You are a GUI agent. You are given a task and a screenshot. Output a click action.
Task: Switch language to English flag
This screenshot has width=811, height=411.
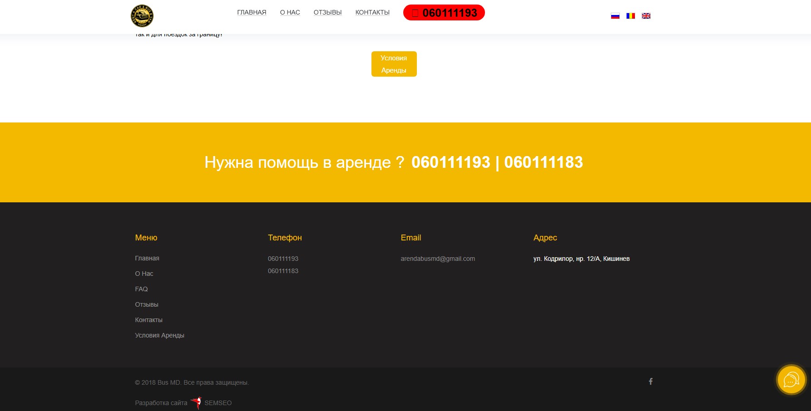pos(646,16)
